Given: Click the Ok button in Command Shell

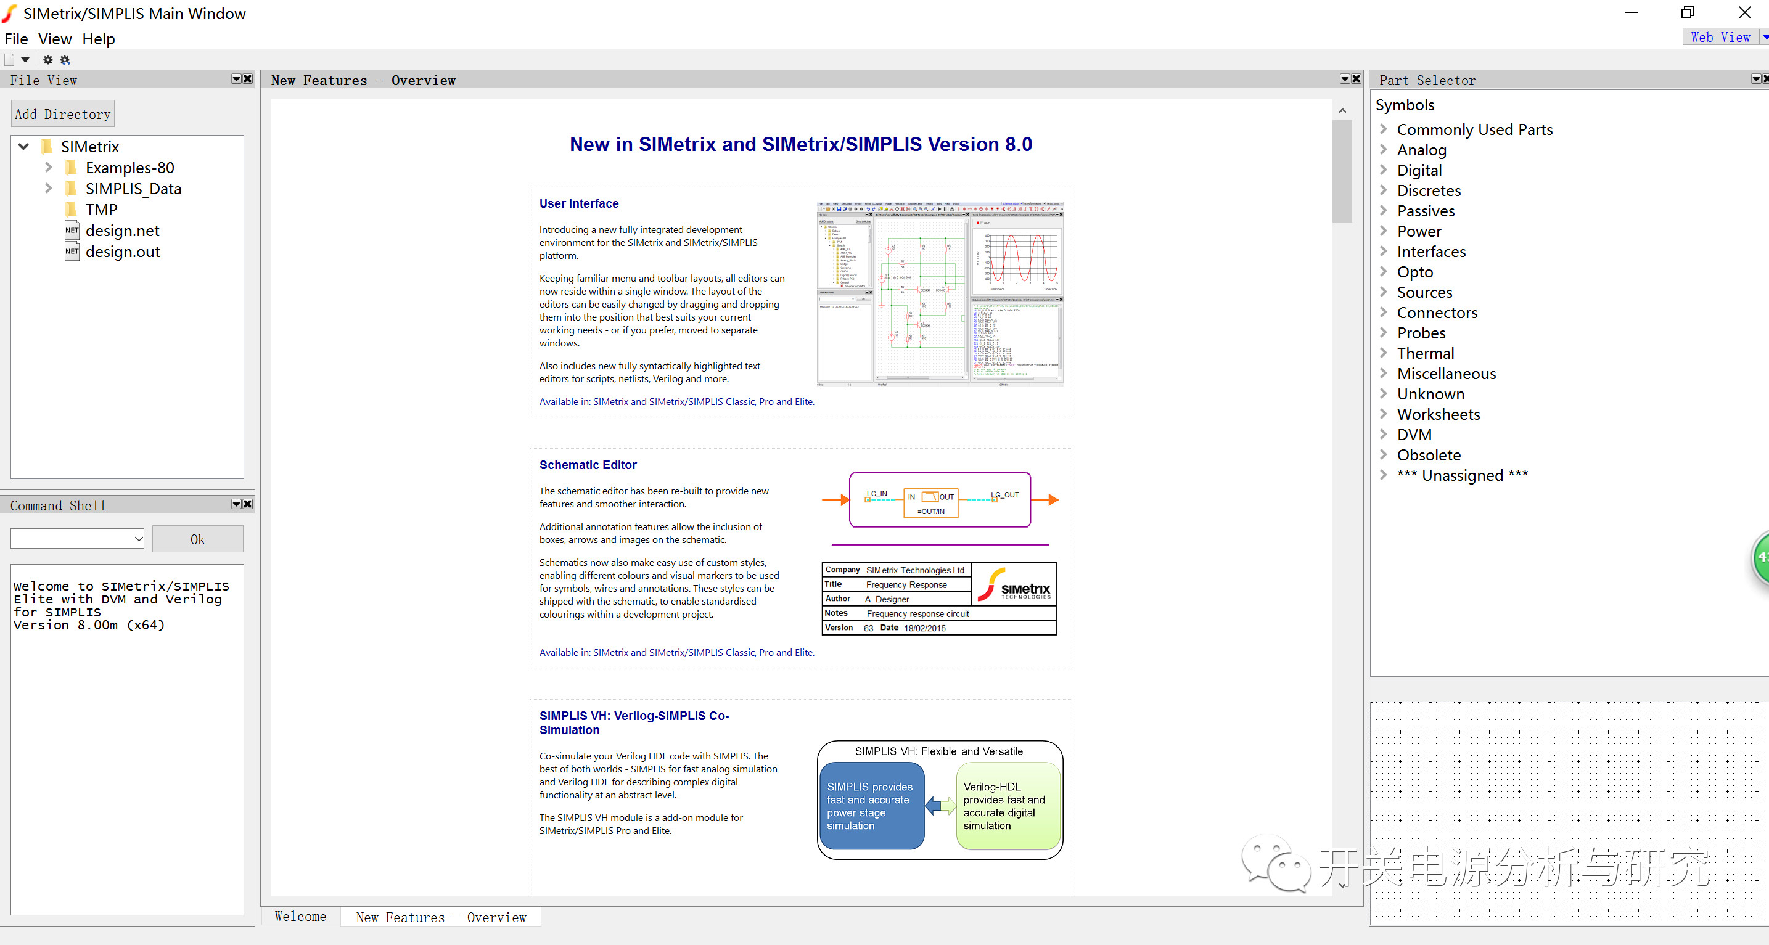Looking at the screenshot, I should click(x=198, y=539).
